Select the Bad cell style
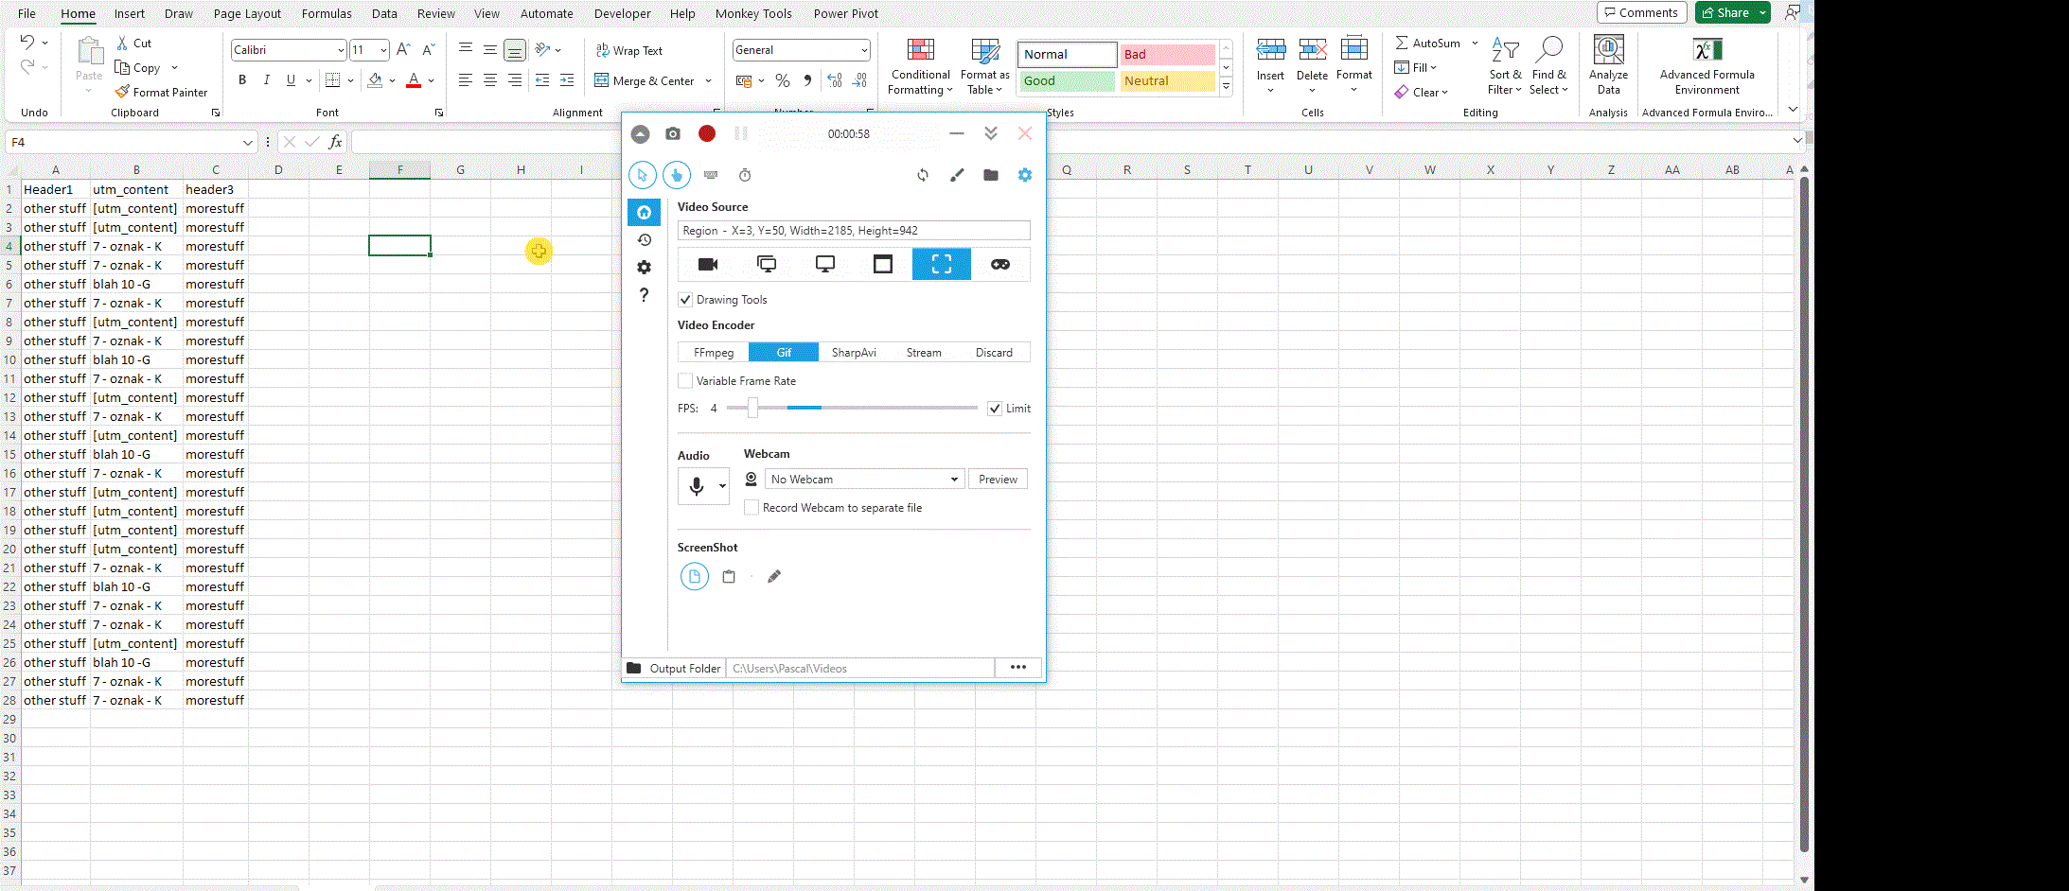This screenshot has height=891, width=2069. (x=1167, y=54)
